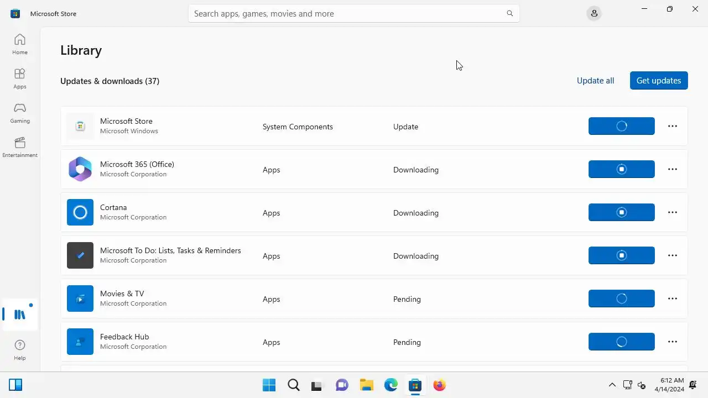Viewport: 708px width, 398px height.
Task: Open taskbar Search
Action: (x=293, y=385)
